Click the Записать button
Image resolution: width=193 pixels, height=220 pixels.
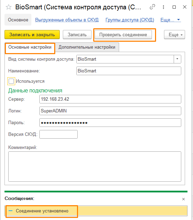tap(77, 34)
